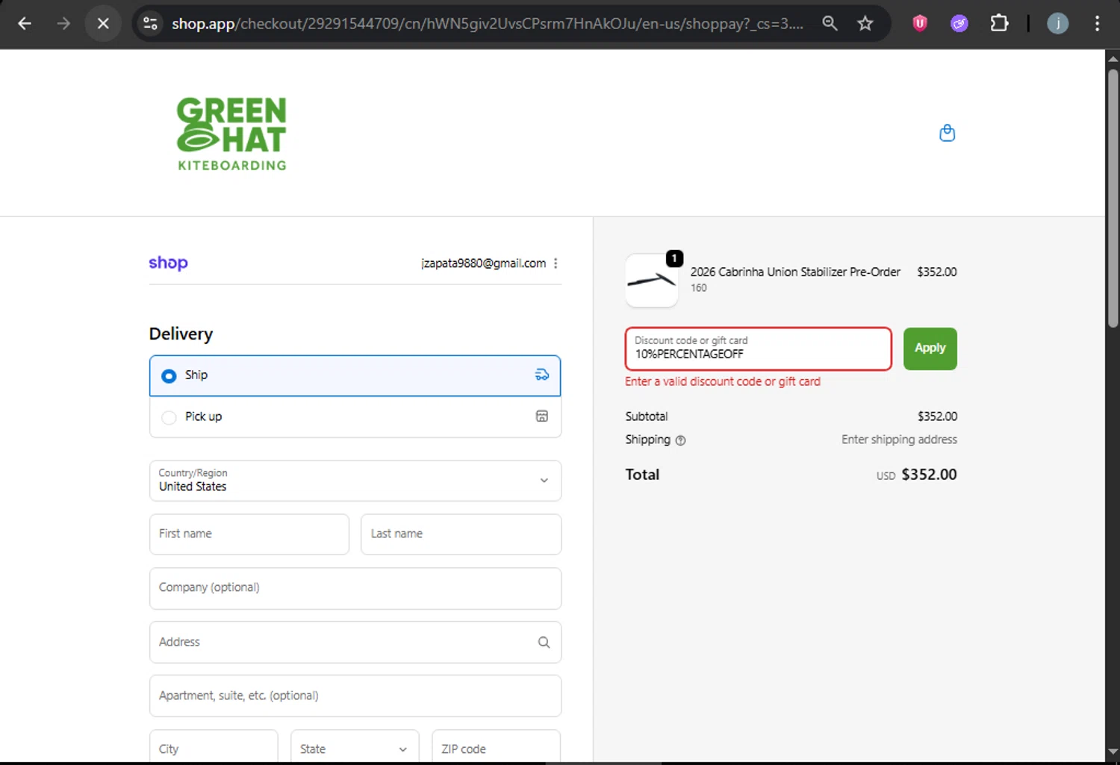Click the Shop Pay logo

coord(168,263)
